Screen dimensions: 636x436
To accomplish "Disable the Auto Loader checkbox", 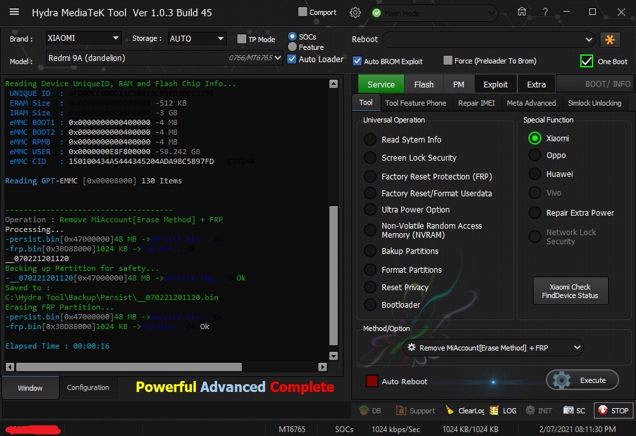I will (292, 59).
